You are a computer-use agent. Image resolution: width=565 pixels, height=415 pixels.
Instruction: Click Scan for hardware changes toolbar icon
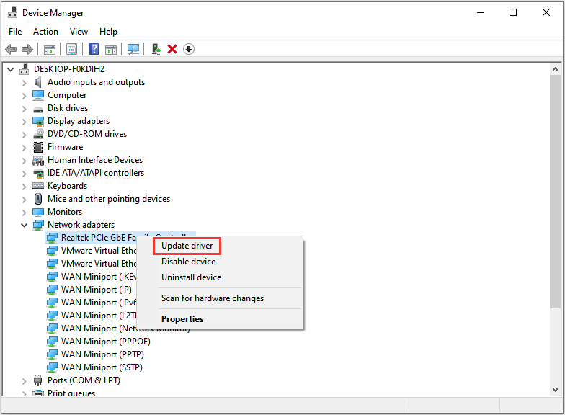[133, 49]
